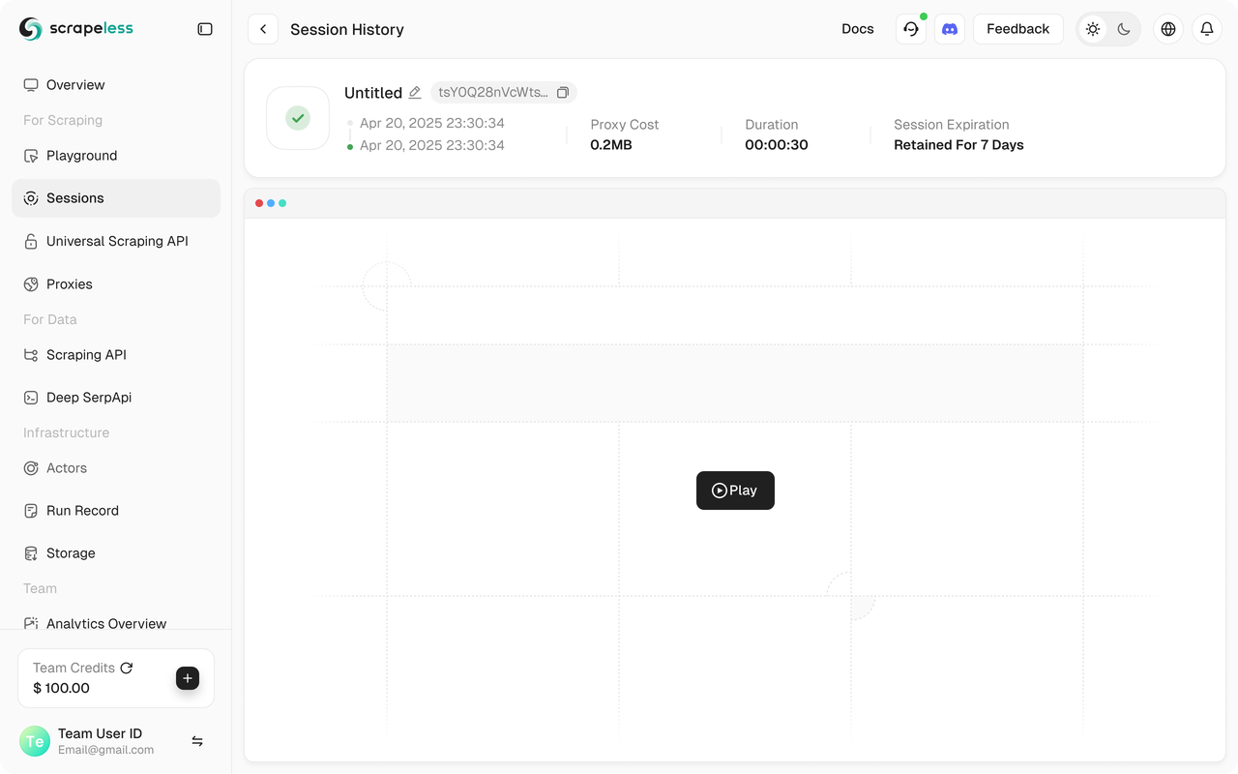Play the session recording
1238x774 pixels.
pos(735,491)
